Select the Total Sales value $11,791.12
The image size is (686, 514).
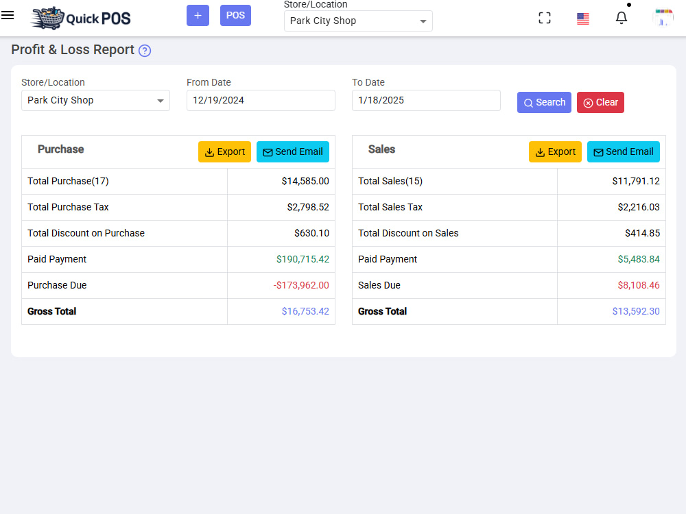click(636, 181)
